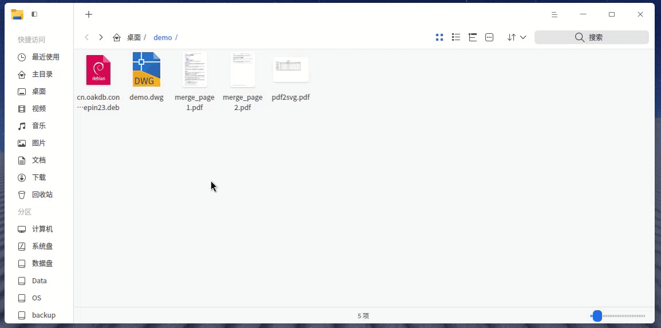Switch to list view

[x=456, y=37]
